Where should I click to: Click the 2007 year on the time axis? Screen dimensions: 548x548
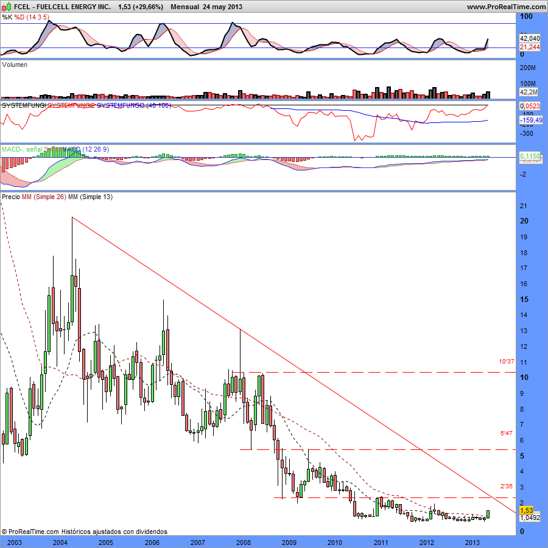pyautogui.click(x=197, y=543)
